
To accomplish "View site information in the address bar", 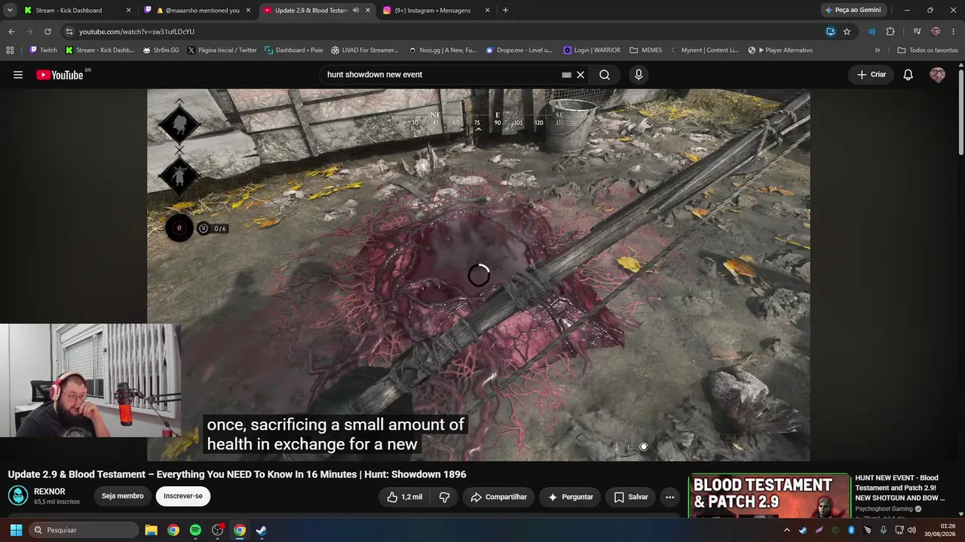I will point(69,32).
